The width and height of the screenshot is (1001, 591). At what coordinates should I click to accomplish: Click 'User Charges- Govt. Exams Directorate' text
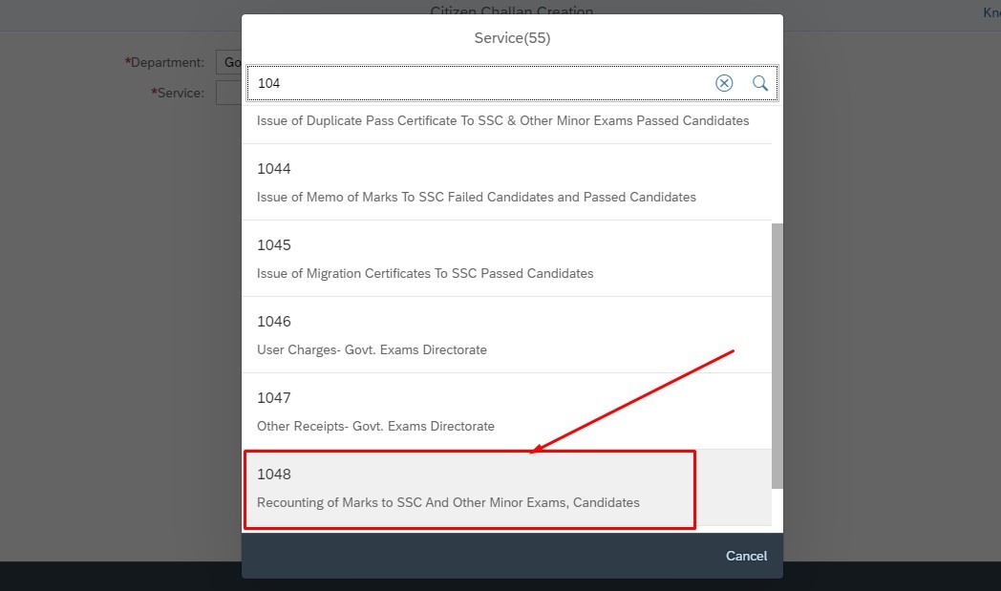tap(372, 349)
